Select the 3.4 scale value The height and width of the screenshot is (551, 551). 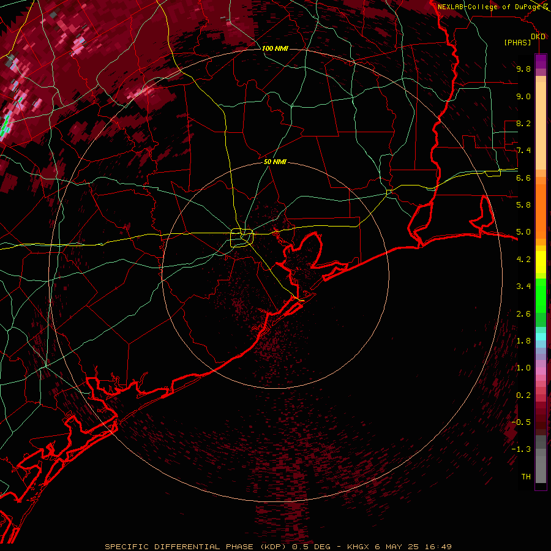point(523,287)
